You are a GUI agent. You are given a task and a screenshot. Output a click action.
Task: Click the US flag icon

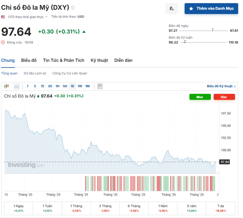pyautogui.click(x=3, y=17)
